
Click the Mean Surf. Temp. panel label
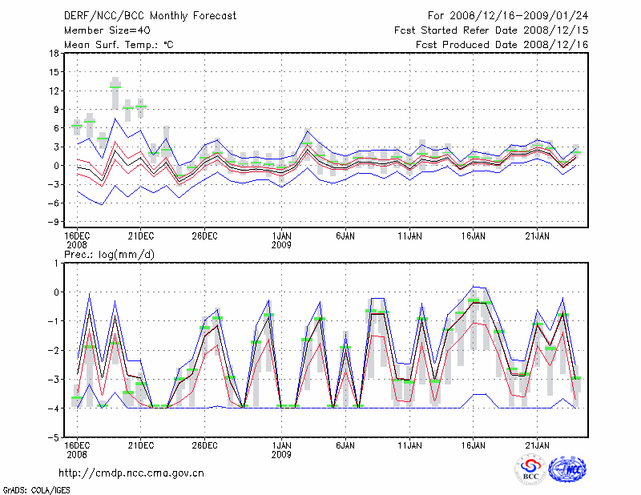coord(119,44)
